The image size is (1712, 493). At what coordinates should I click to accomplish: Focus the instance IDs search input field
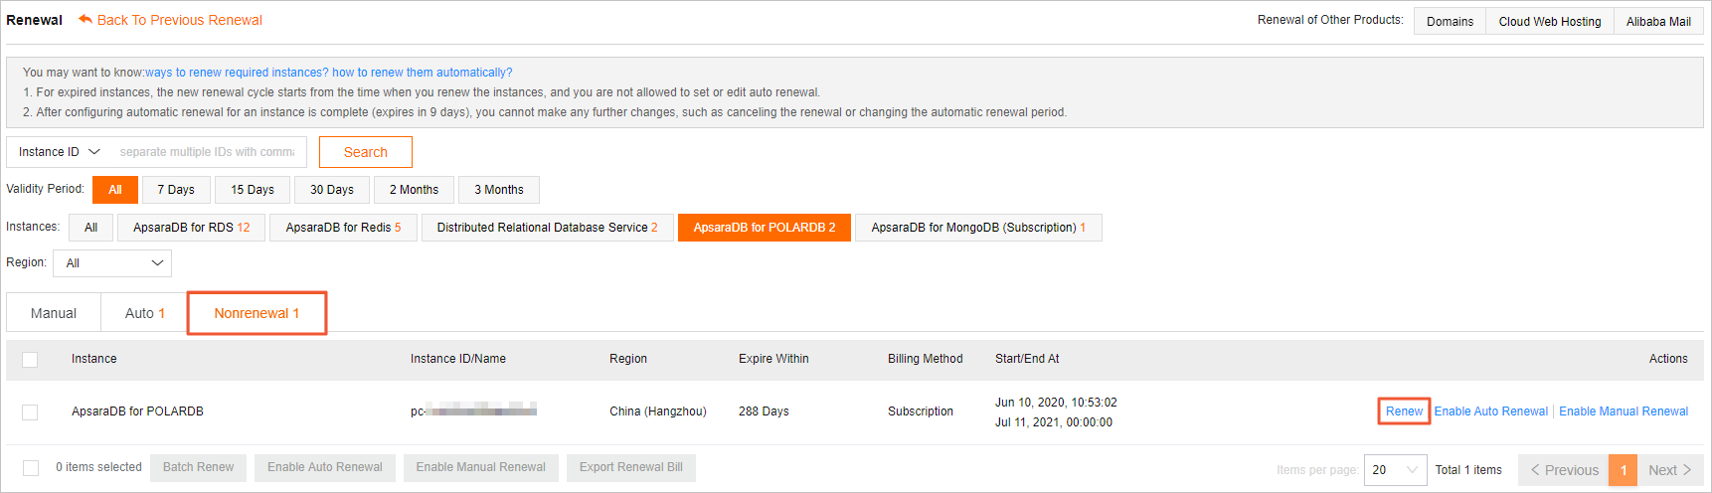click(207, 152)
